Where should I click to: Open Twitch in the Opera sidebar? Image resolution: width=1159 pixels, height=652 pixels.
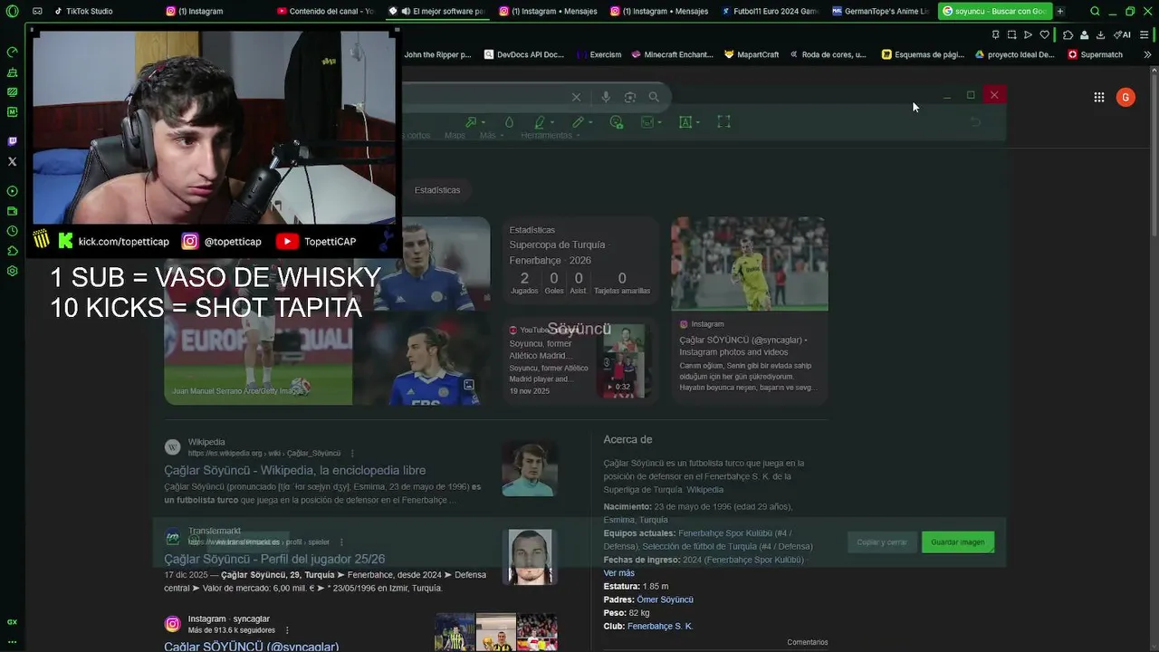pos(12,141)
